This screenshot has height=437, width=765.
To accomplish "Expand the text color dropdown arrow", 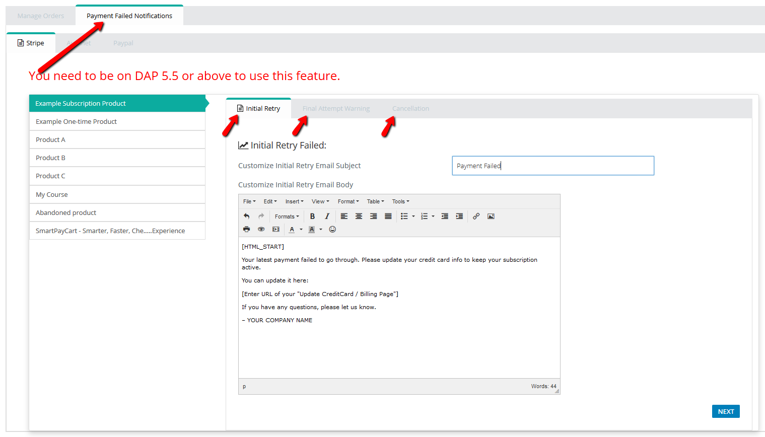I will [x=301, y=230].
